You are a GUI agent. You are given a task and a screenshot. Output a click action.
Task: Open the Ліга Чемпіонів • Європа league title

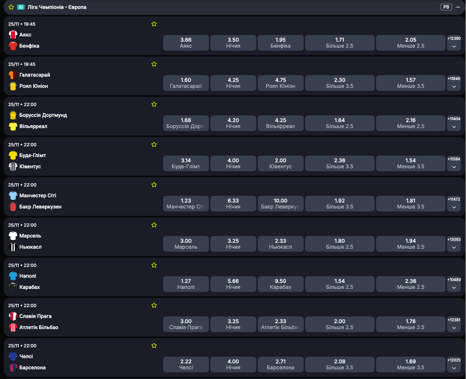coord(57,7)
